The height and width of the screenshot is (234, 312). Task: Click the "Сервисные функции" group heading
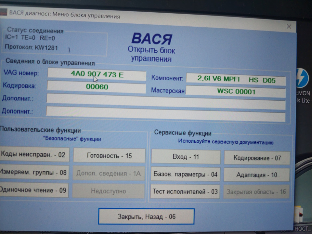(x=183, y=133)
